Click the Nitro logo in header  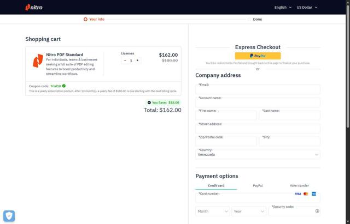click(x=34, y=7)
